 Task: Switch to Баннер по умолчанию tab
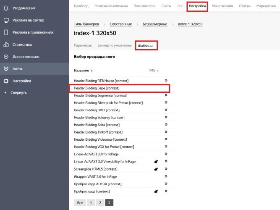pyautogui.click(x=115, y=45)
